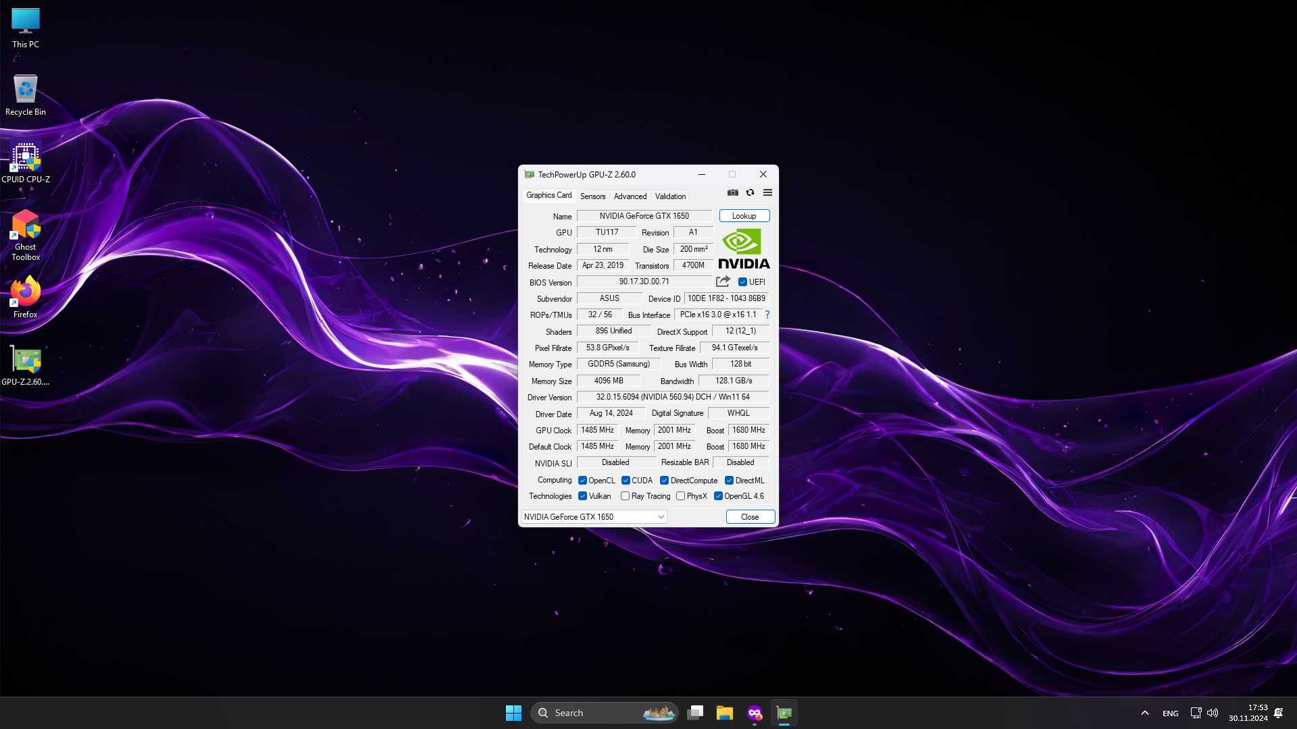Click the taskbar clock showing 17:53
The height and width of the screenshot is (729, 1297).
[1248, 713]
